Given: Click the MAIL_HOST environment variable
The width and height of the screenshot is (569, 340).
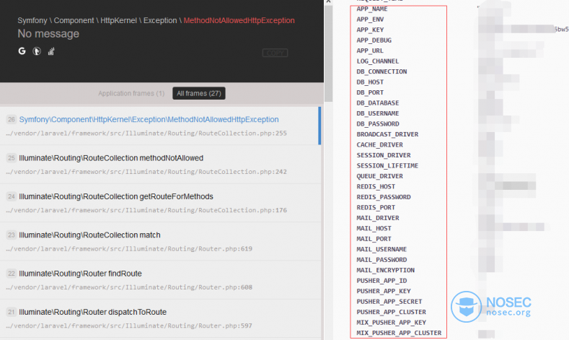Looking at the screenshot, I should pos(374,229).
